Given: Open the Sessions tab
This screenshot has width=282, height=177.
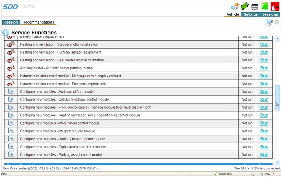Looking at the screenshot, I should point(270,14).
